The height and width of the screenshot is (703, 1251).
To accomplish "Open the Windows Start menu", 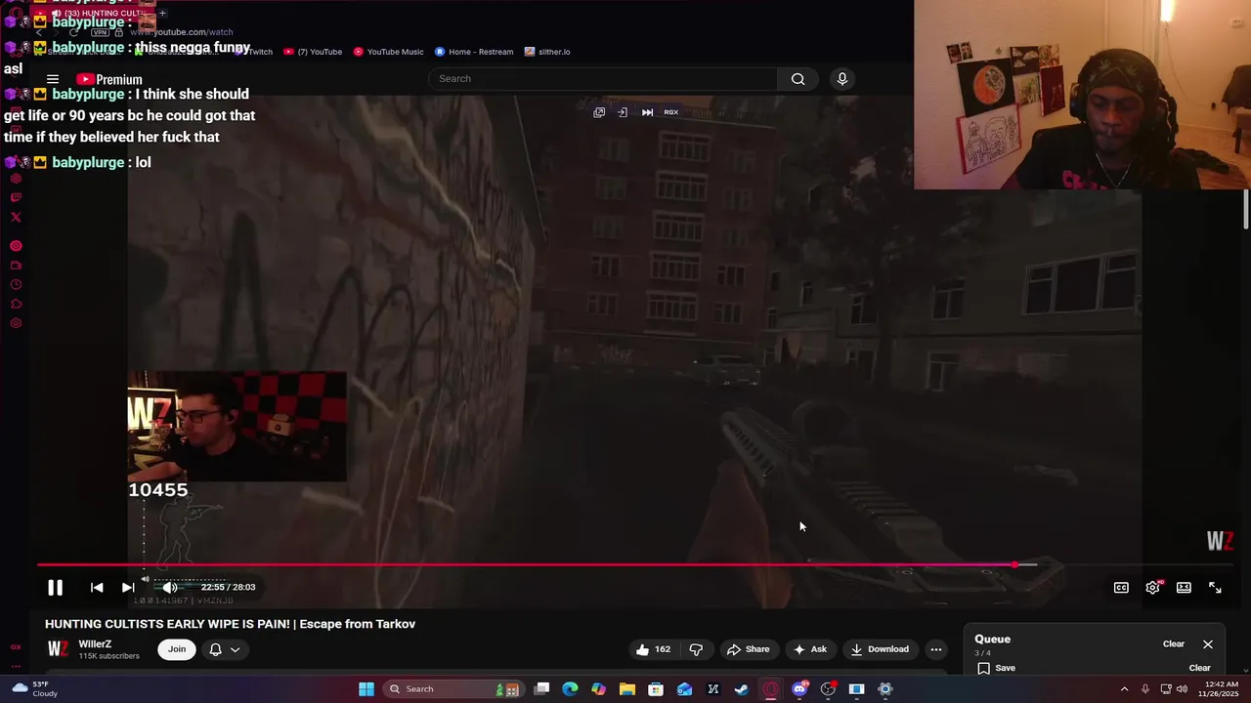I will (x=367, y=689).
